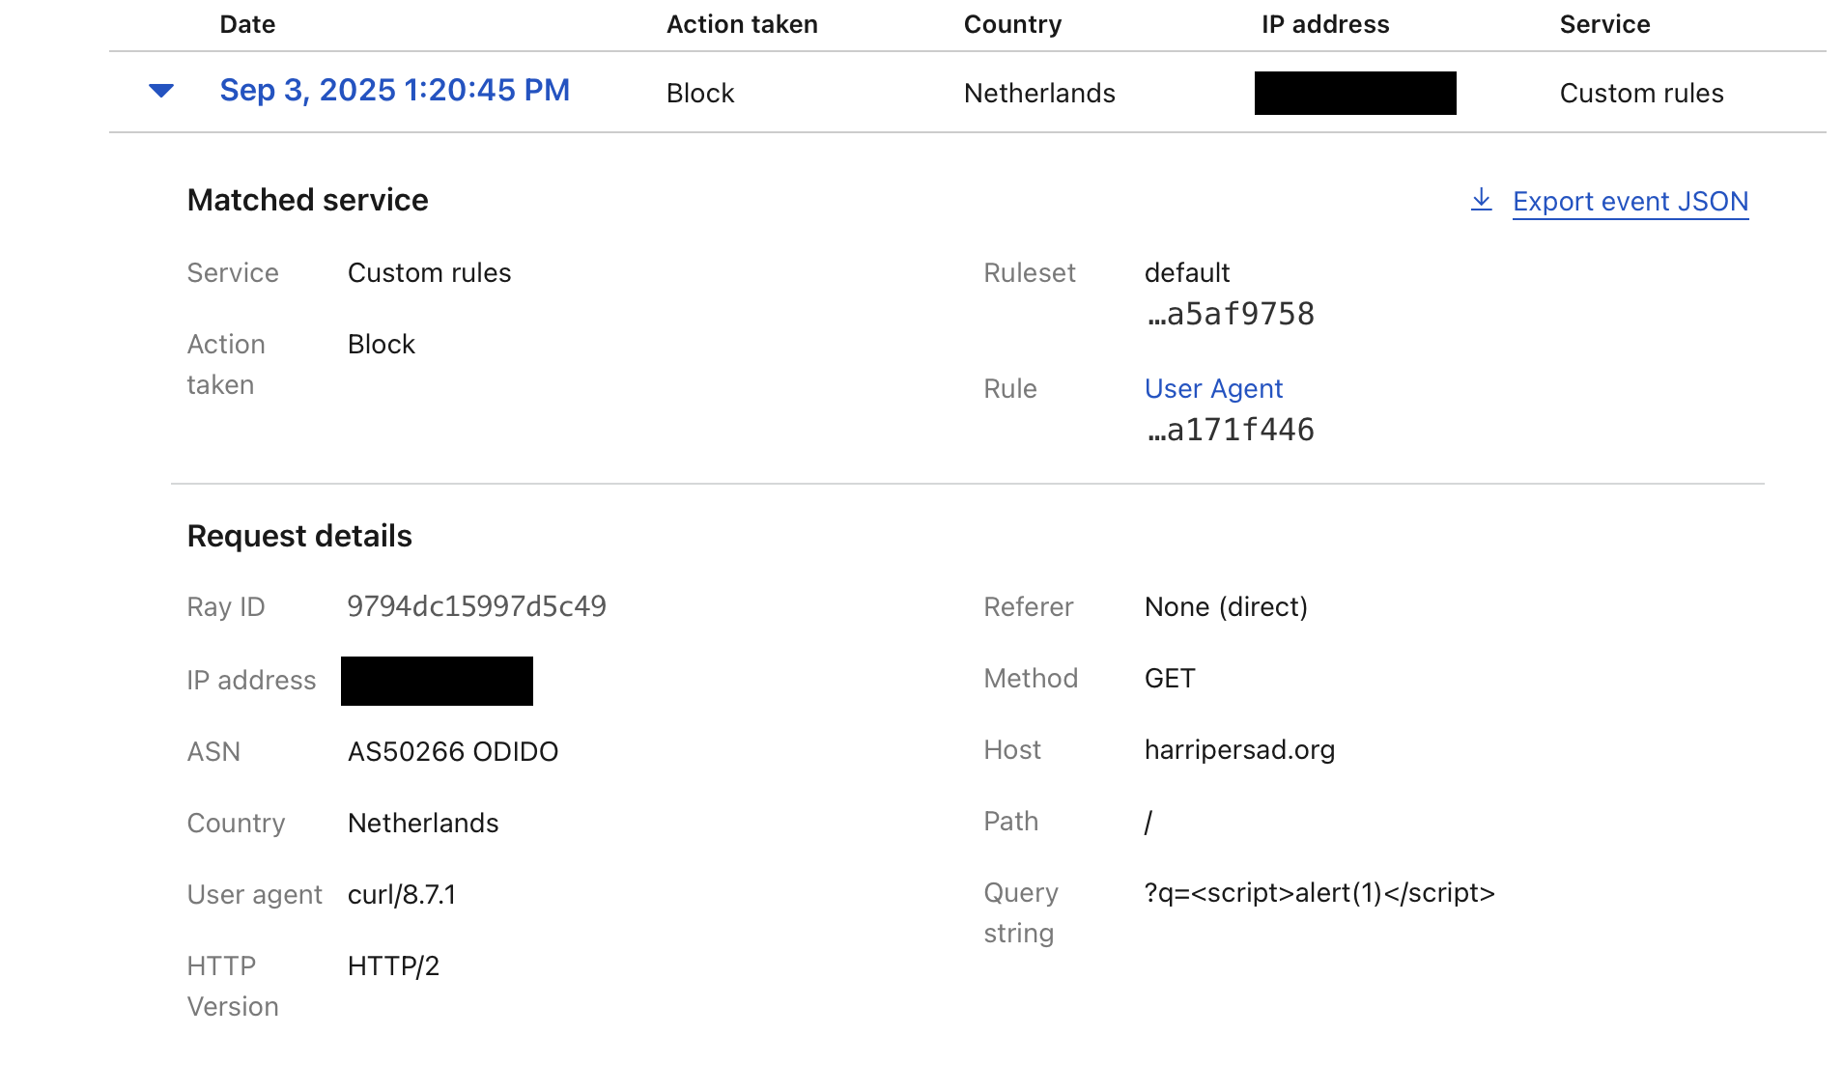Click the IP address column header
The width and height of the screenshot is (1843, 1091).
click(x=1325, y=24)
